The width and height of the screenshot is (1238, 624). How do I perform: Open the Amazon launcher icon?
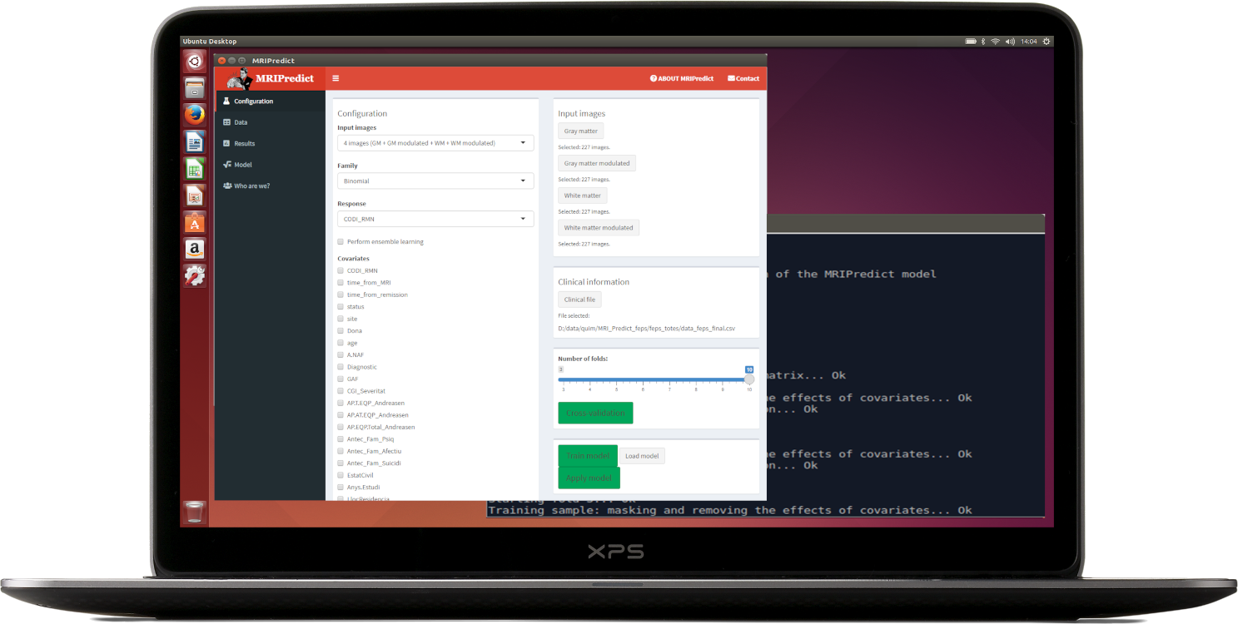coord(195,249)
